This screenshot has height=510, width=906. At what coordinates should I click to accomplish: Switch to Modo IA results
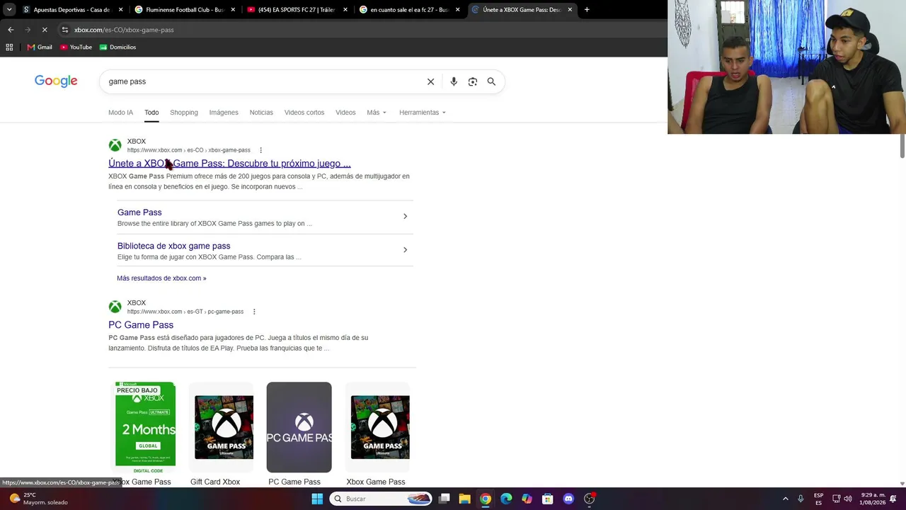pos(120,113)
